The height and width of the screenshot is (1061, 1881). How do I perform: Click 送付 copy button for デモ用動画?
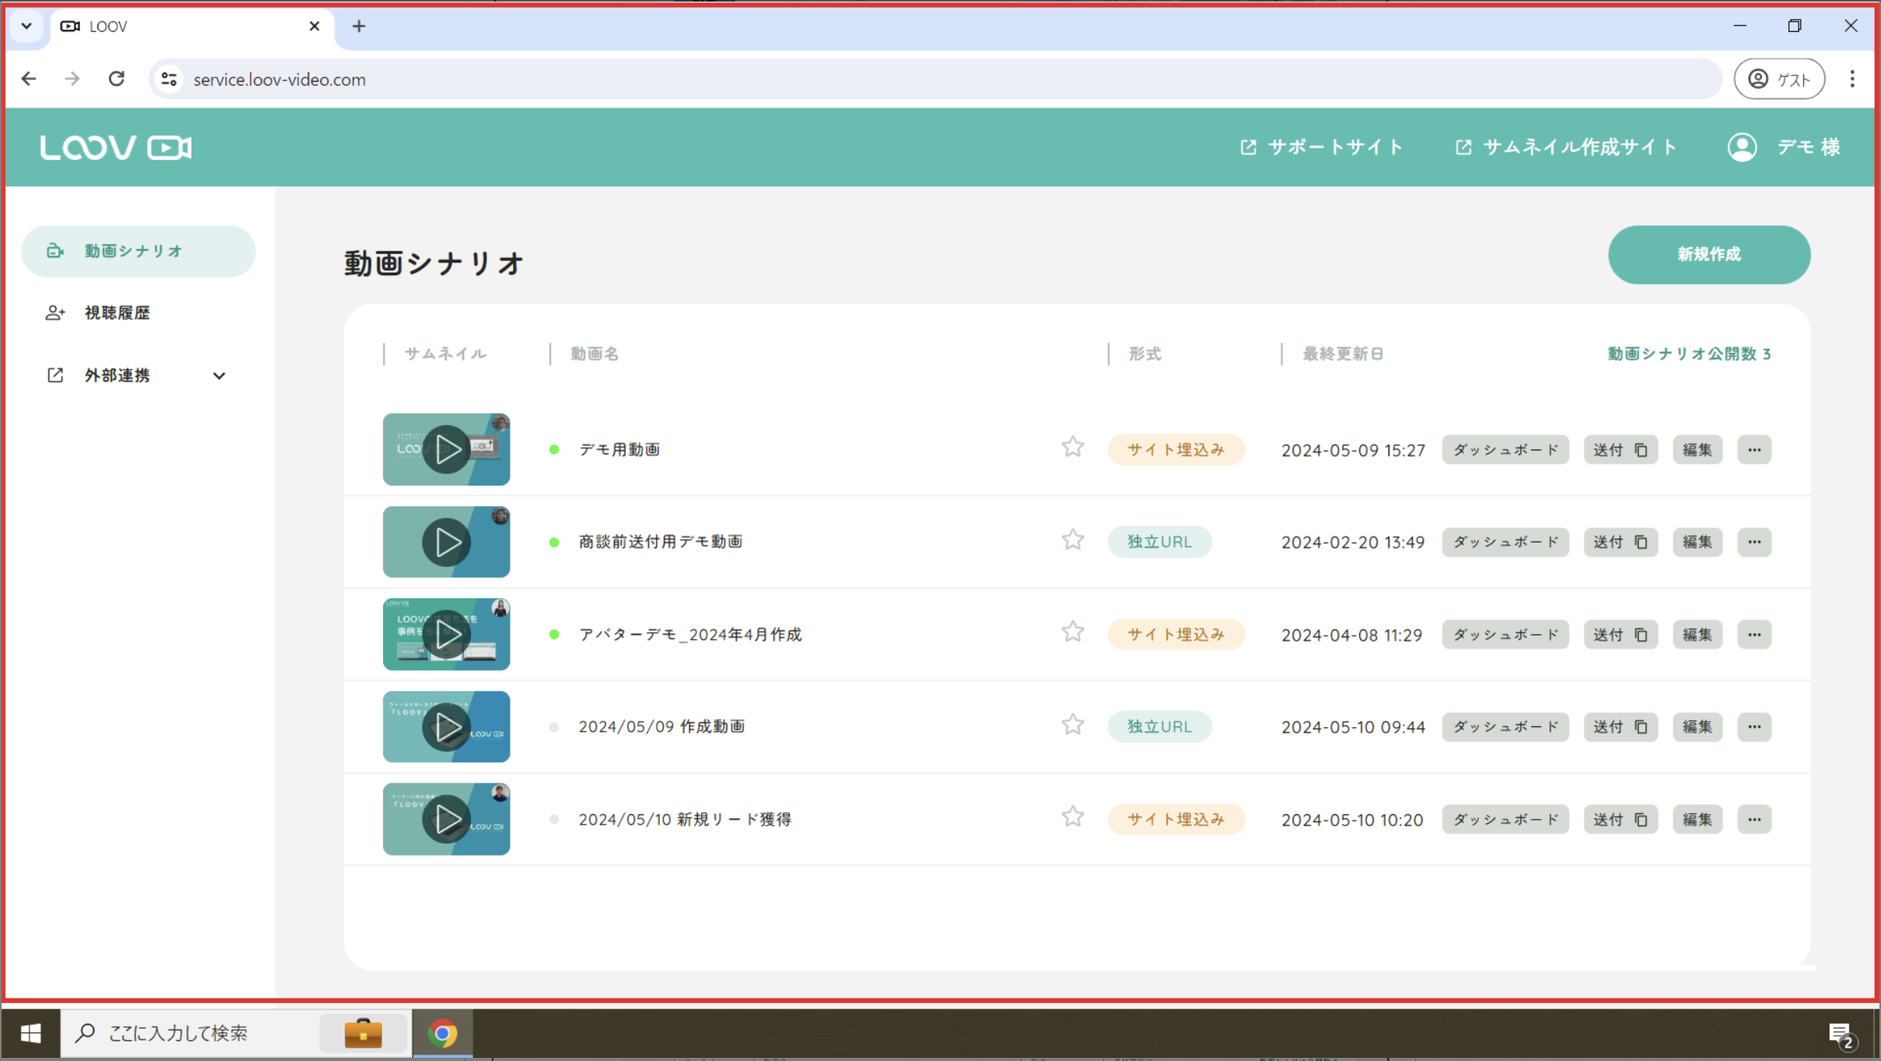pos(1621,450)
